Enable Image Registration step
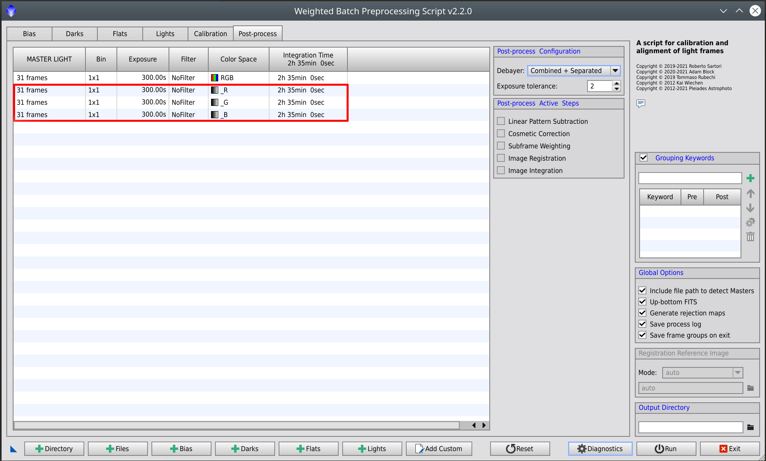The height and width of the screenshot is (461, 766). click(x=501, y=158)
